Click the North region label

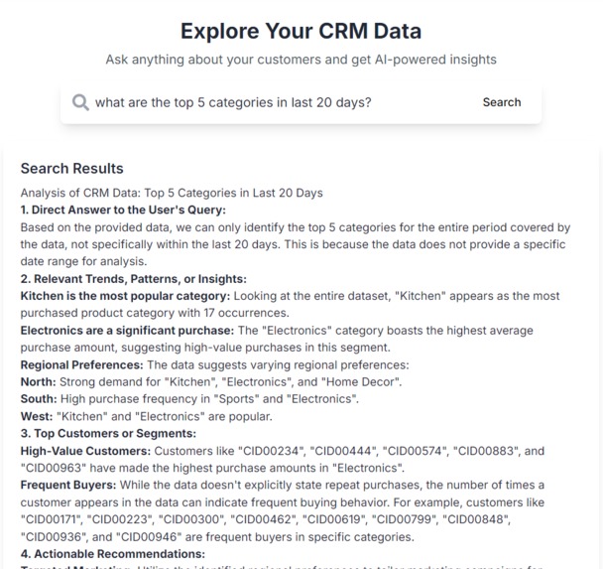pyautogui.click(x=38, y=382)
